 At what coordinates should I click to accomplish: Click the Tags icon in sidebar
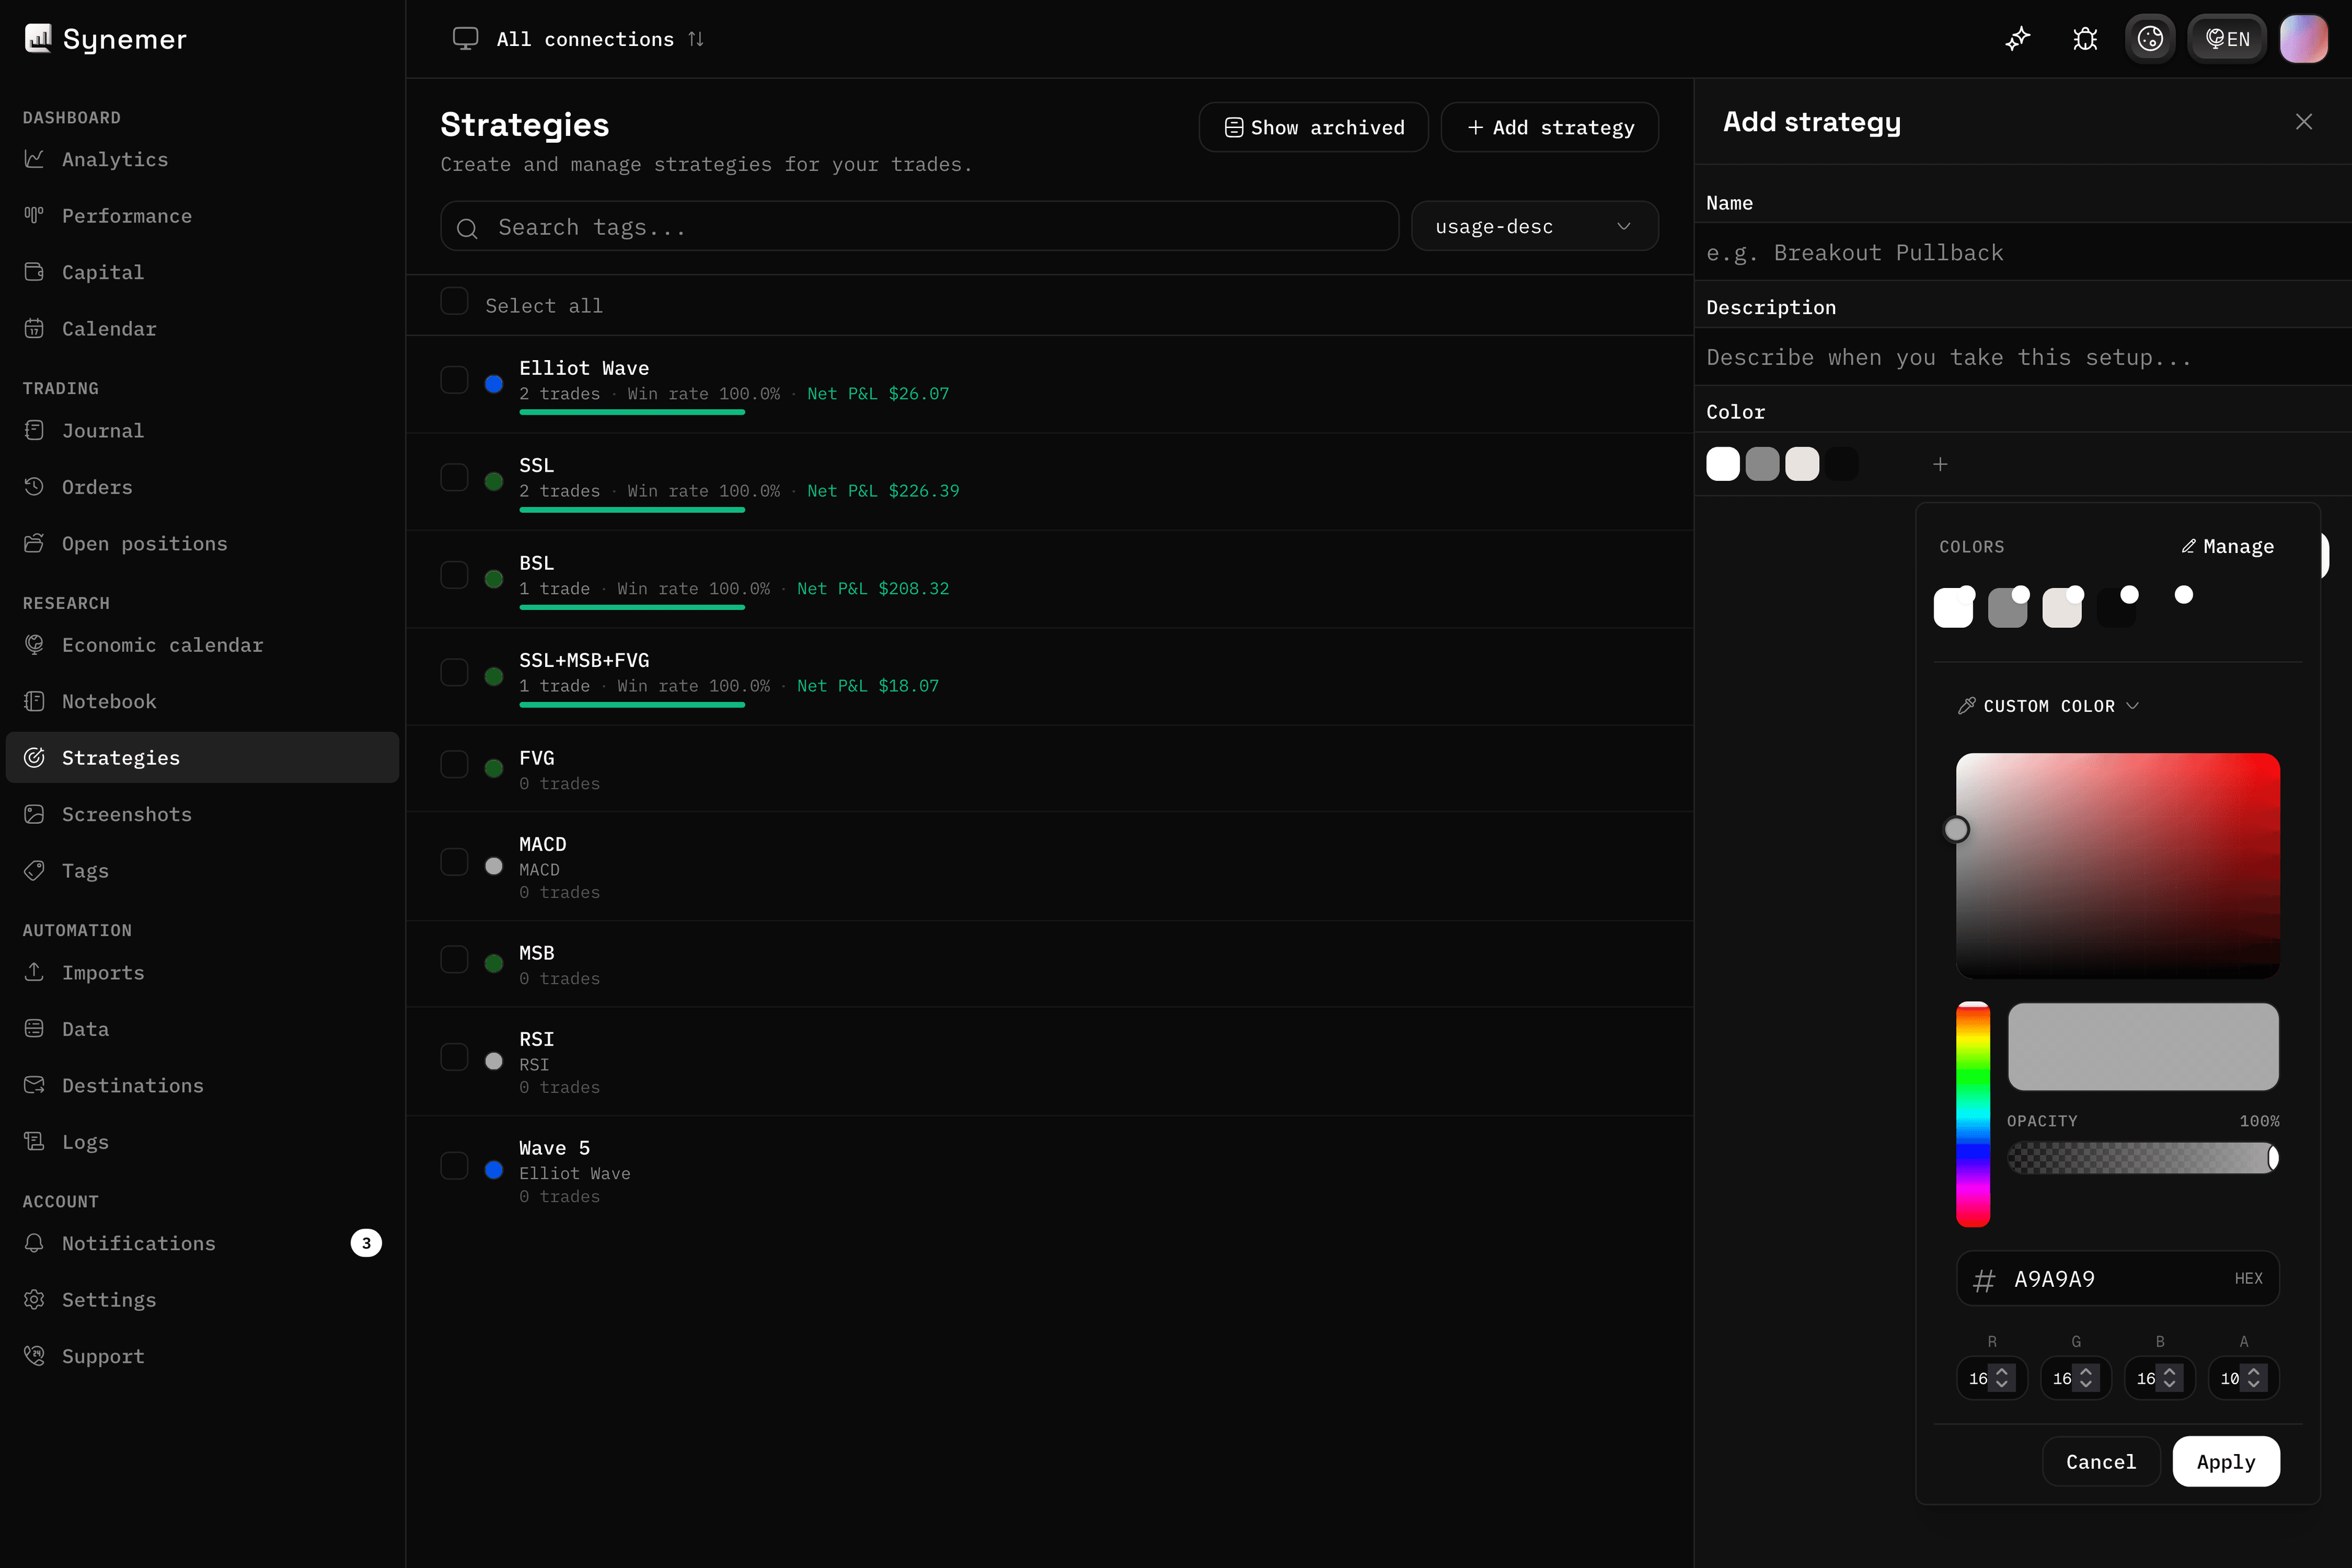coord(34,871)
